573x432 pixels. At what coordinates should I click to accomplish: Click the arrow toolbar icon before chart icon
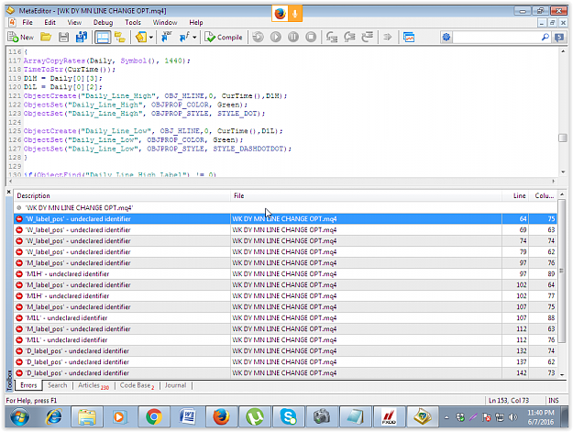pyautogui.click(x=388, y=37)
